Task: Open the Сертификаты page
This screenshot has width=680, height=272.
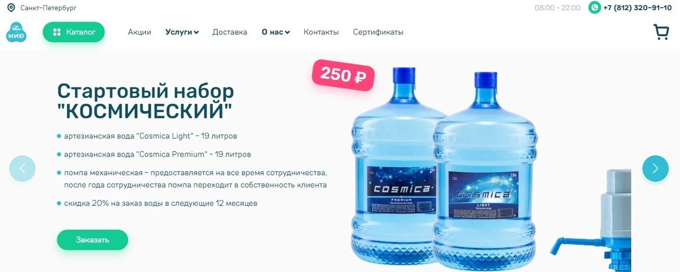Action: 378,32
